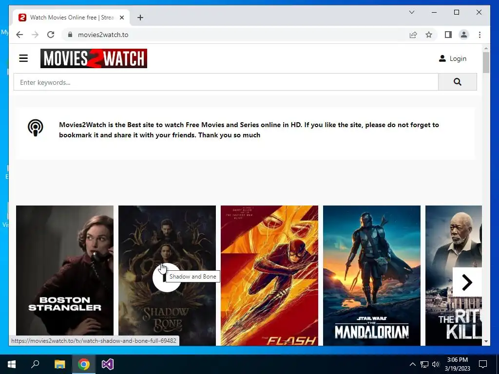
Task: Open the network tray icon
Action: pyautogui.click(x=424, y=364)
